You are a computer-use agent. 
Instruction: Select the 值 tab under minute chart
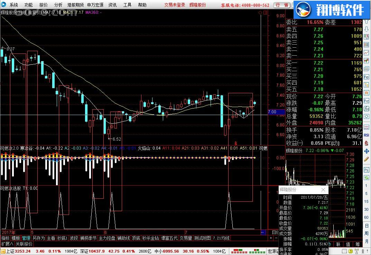click(x=348, y=244)
